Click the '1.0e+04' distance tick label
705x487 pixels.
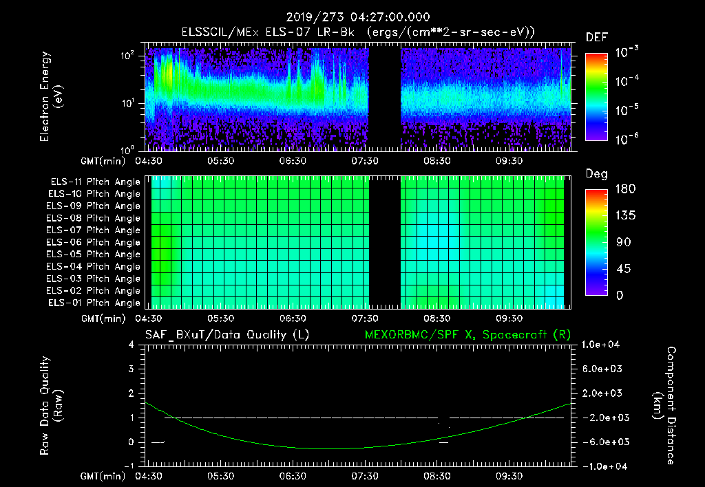[x=600, y=345]
